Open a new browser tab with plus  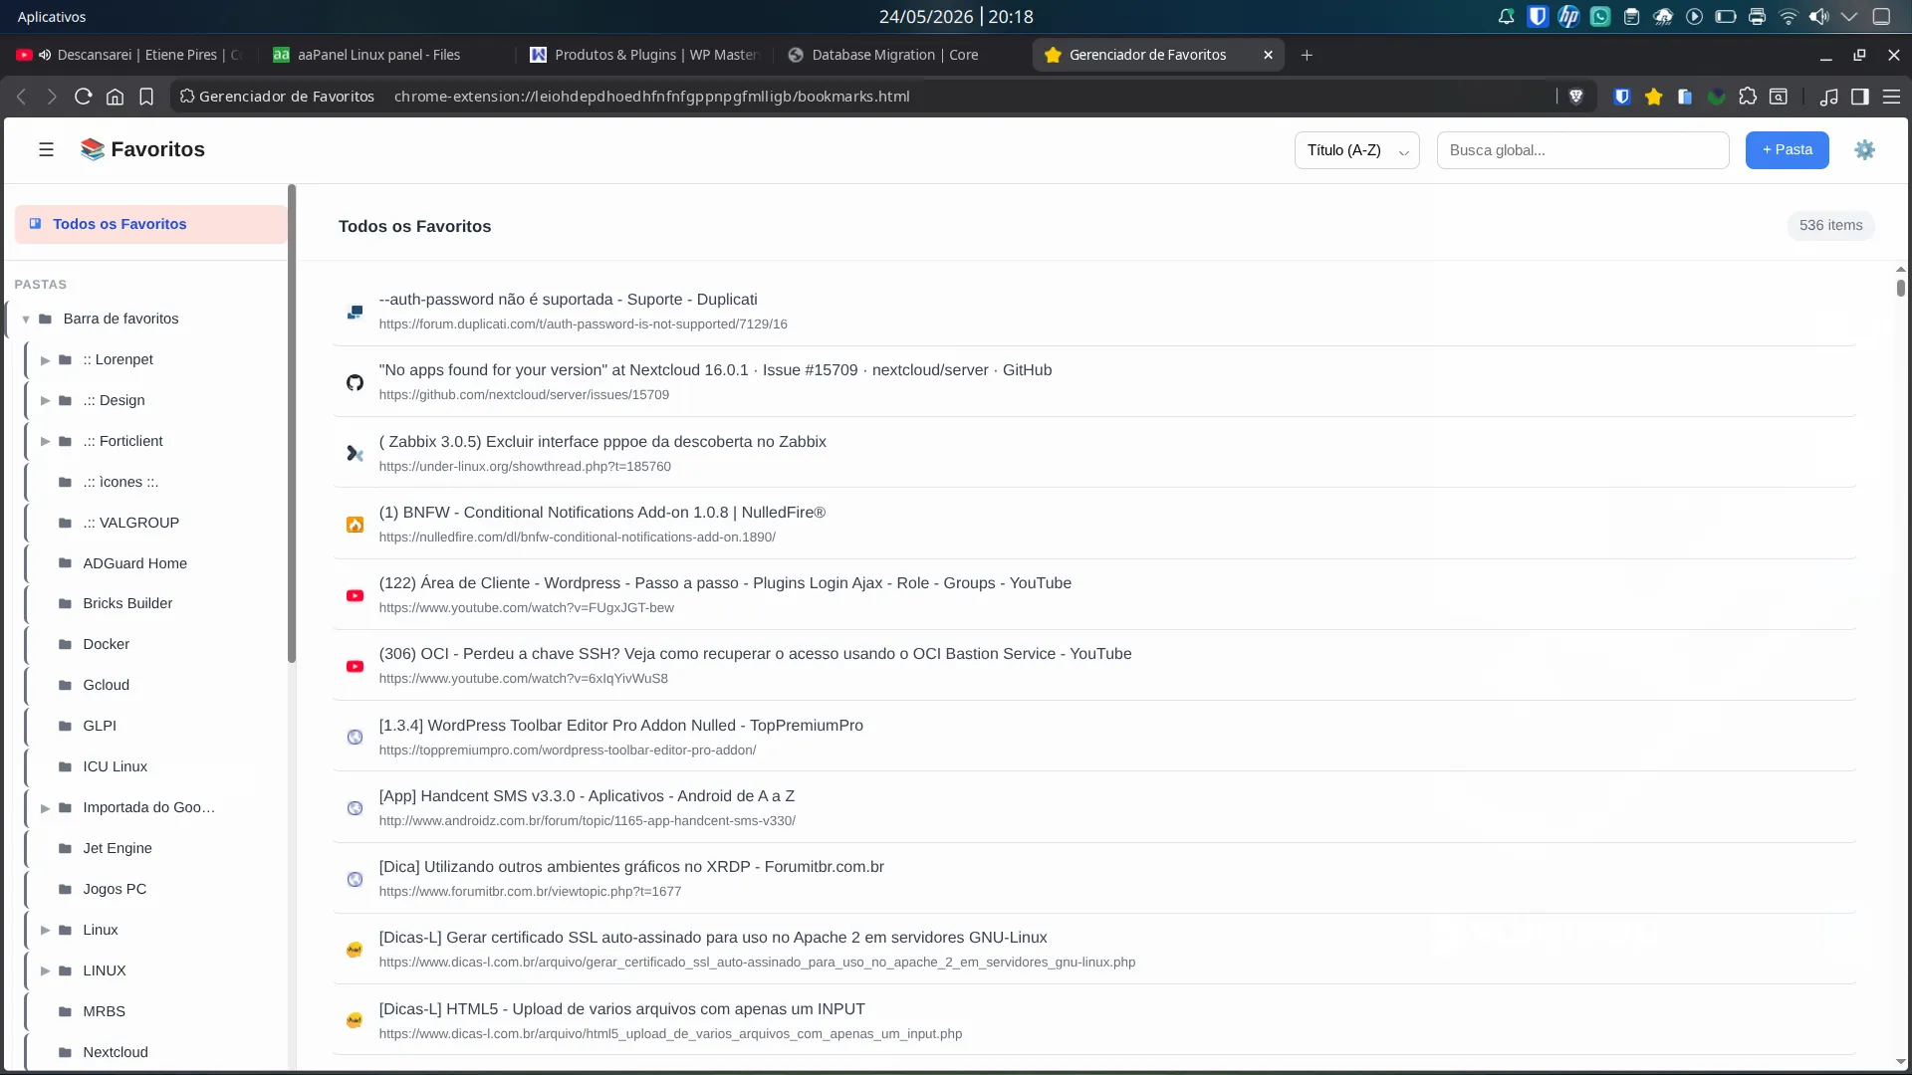tap(1307, 55)
